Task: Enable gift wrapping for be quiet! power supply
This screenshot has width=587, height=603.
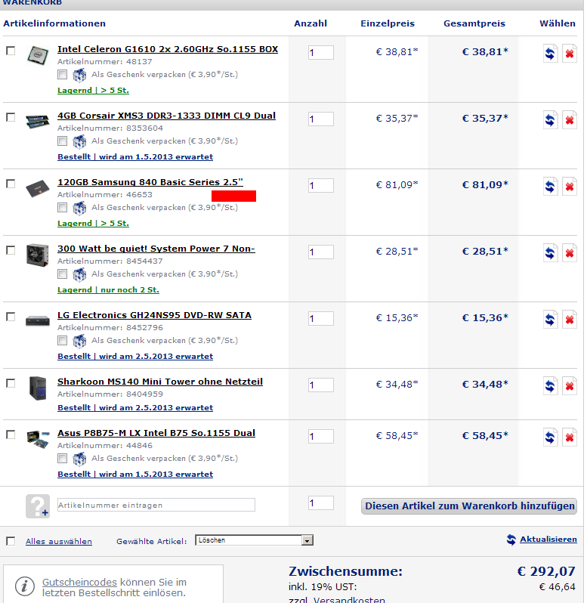Action: point(62,274)
